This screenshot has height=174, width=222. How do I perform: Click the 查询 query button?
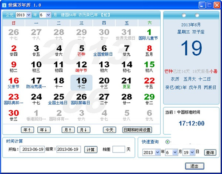(210, 153)
